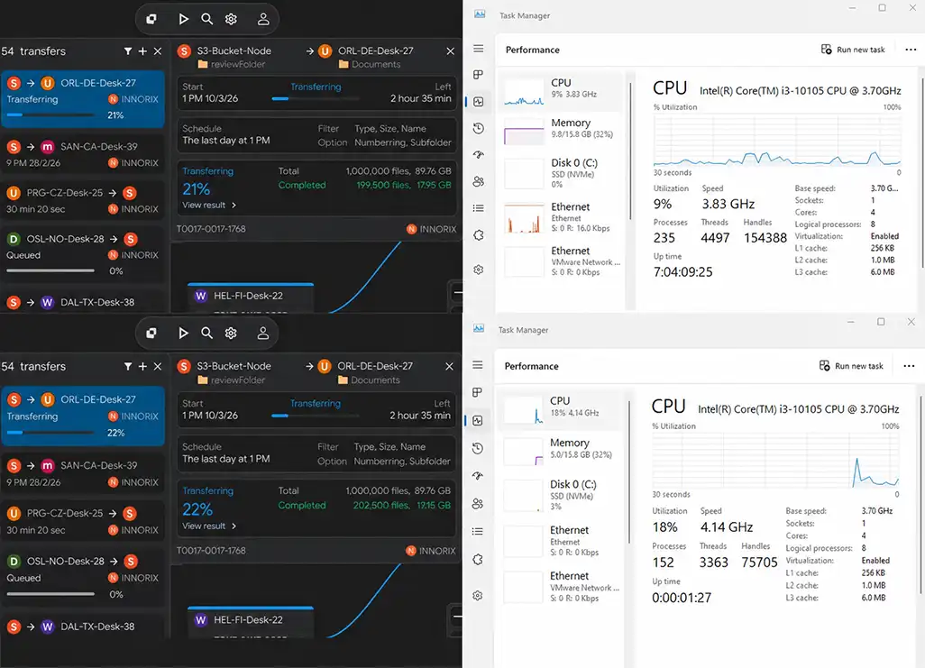The width and height of the screenshot is (925, 668).
Task: Click the window-copy icon above the 21% transfer list
Action: 151,19
